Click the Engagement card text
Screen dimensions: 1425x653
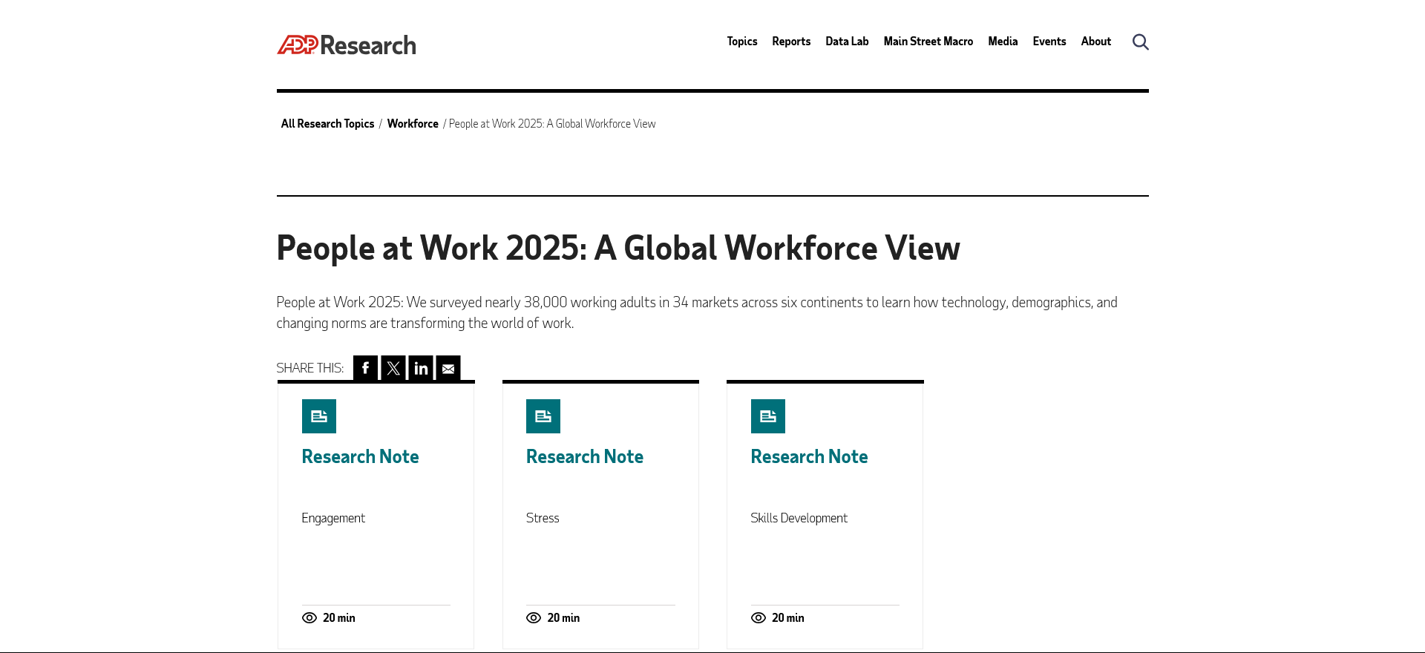coord(333,518)
